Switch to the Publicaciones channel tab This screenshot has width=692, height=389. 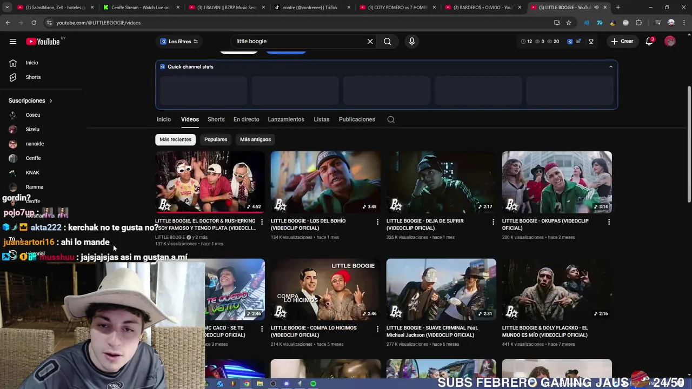click(x=357, y=119)
